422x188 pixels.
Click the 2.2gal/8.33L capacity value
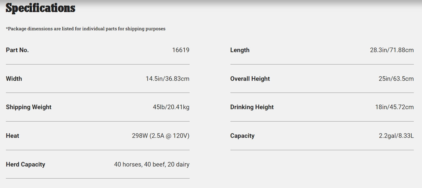396,136
